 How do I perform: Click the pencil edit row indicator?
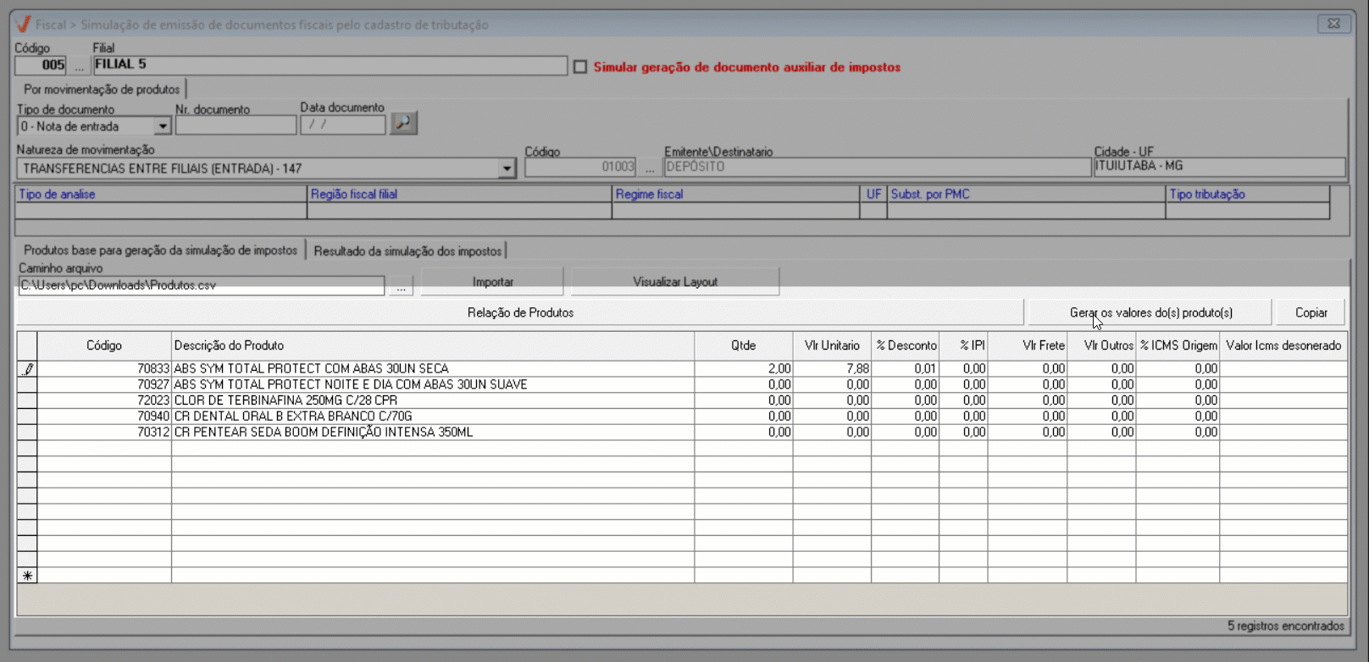(x=27, y=369)
